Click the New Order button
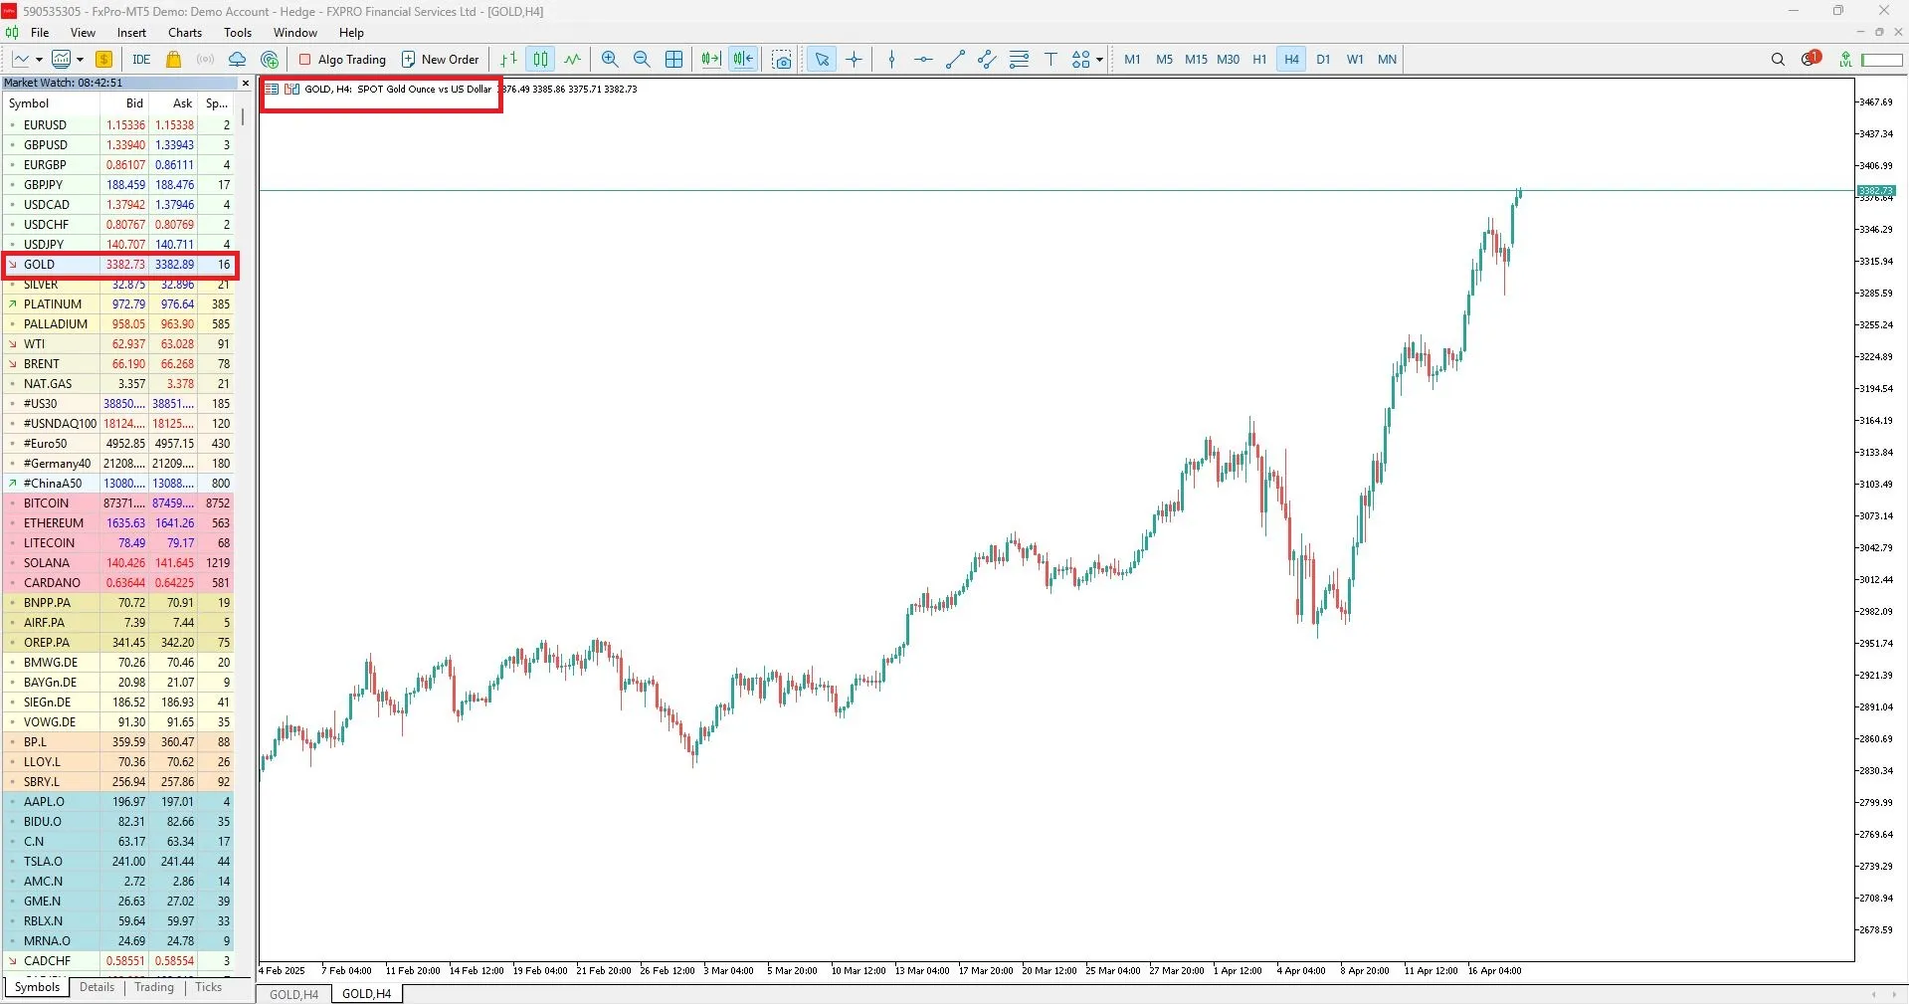1909x1004 pixels. (440, 60)
